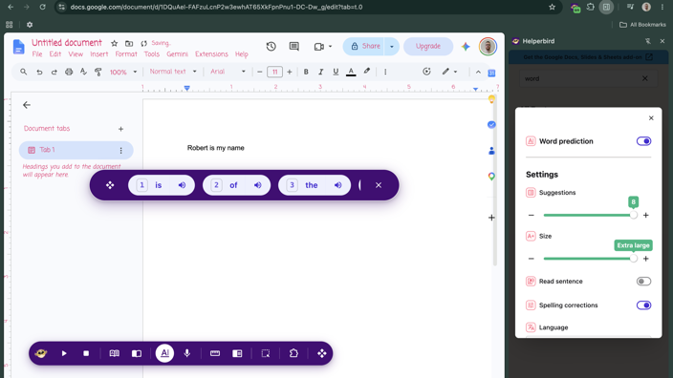Stop reading with the stop button

pos(86,353)
